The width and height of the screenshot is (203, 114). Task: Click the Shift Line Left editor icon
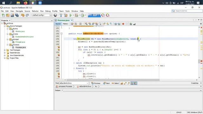[x=115, y=24]
